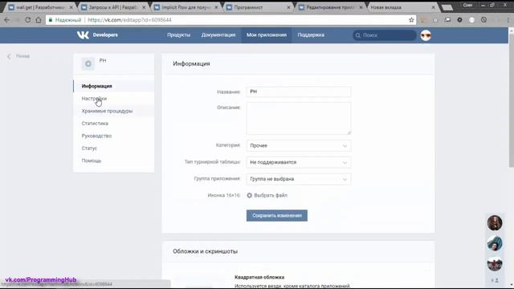This screenshot has width=514, height=289.
Task: Click the VK Developers logo
Action: (x=97, y=35)
